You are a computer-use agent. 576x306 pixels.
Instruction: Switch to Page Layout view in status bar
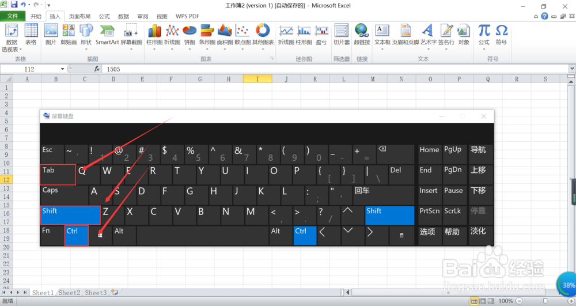[482, 301]
